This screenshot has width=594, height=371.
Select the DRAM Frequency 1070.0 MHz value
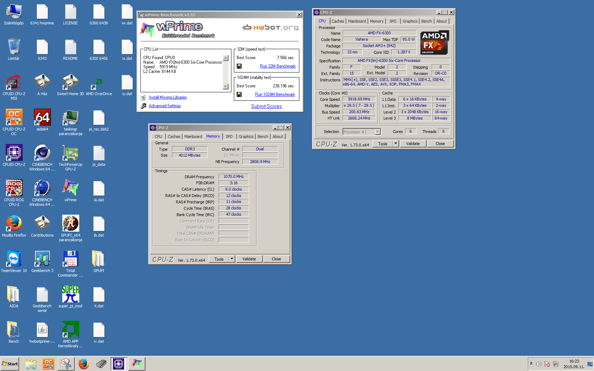[x=233, y=176]
